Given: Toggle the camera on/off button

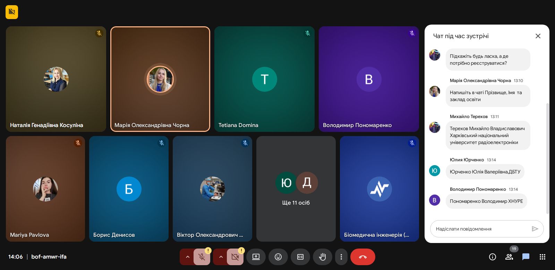Looking at the screenshot, I should (x=235, y=257).
